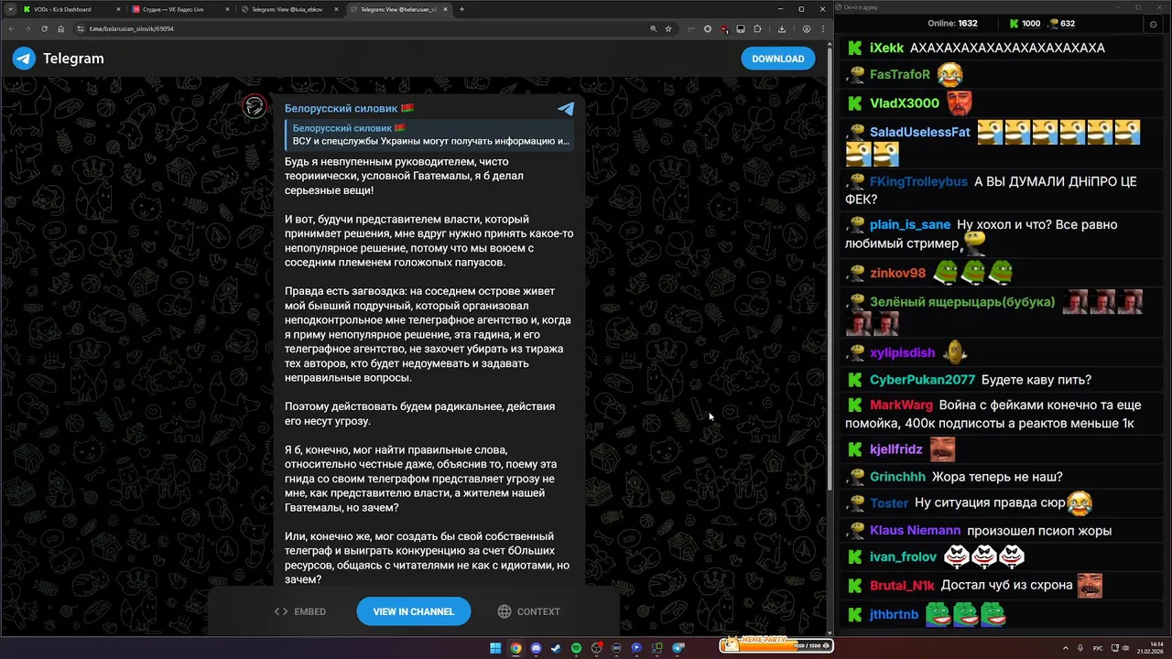Click username zinkov98 in chat
This screenshot has width=1172, height=659.
(x=898, y=273)
